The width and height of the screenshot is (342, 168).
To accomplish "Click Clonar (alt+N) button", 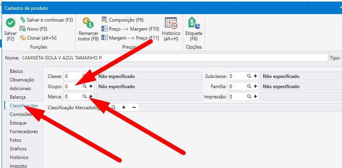I will coord(38,38).
